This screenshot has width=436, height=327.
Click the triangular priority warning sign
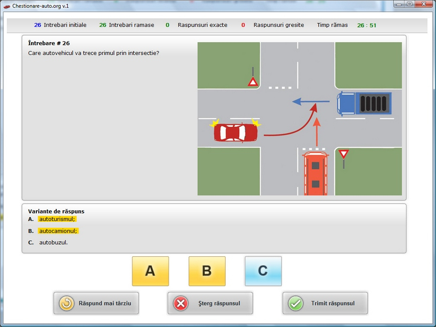pos(252,81)
